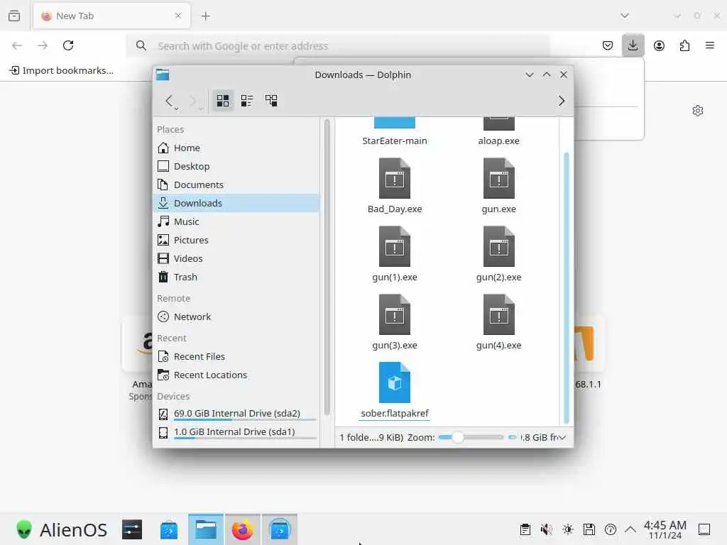Select the aloap.exe file label
This screenshot has height=545, width=727.
(x=499, y=141)
